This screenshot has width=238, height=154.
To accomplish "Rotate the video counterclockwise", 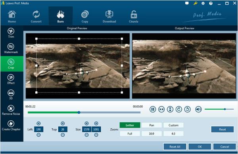I will 188,109.
